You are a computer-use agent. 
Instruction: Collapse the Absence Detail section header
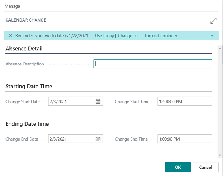[x=24, y=49]
